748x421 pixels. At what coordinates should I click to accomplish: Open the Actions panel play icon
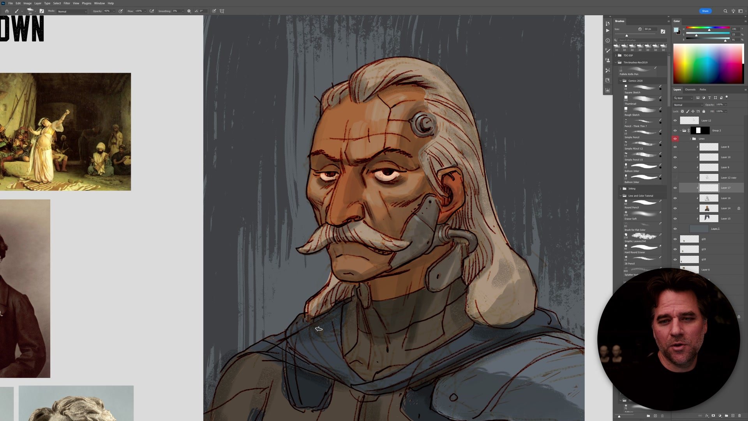tap(607, 30)
